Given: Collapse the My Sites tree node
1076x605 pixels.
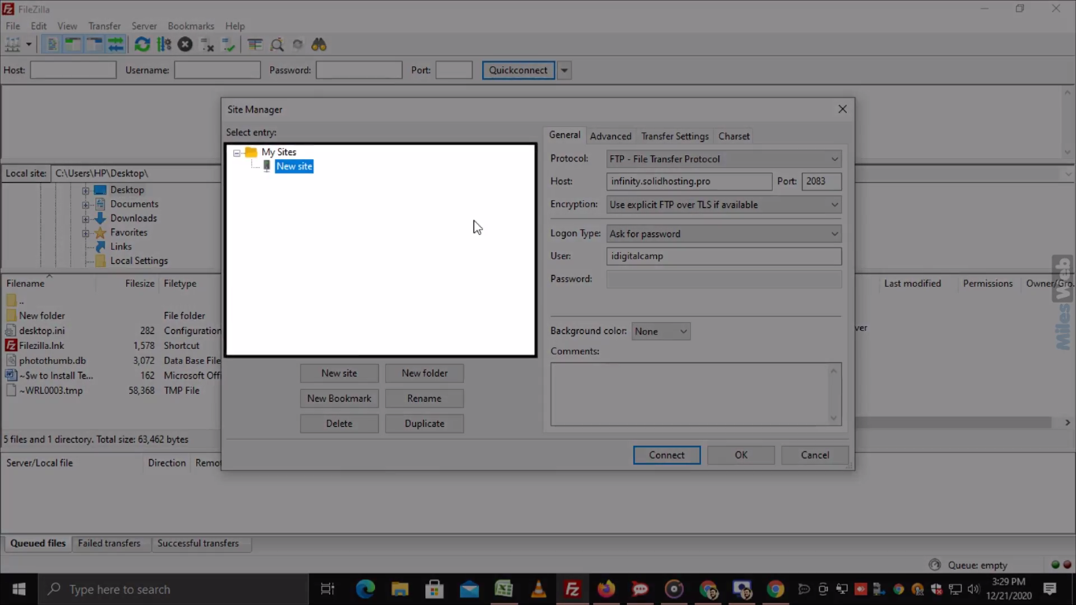Looking at the screenshot, I should coord(237,153).
